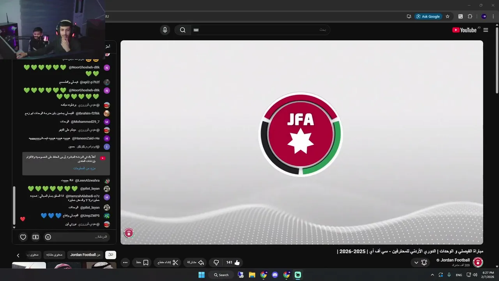Click @Mohammed29_7 chat username
Screen dimensions: 499x281
tap(85, 122)
